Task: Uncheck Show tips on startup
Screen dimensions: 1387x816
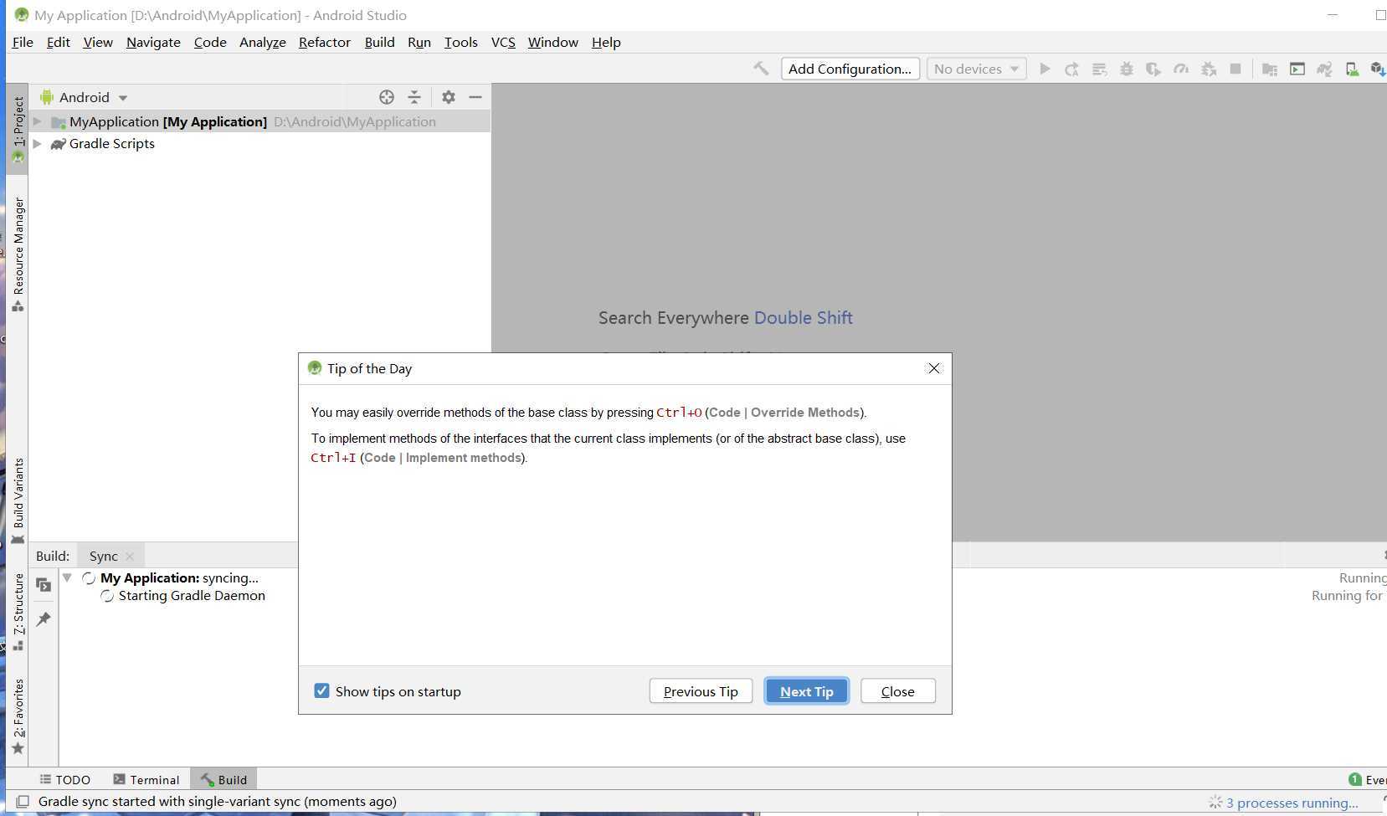Action: point(321,690)
